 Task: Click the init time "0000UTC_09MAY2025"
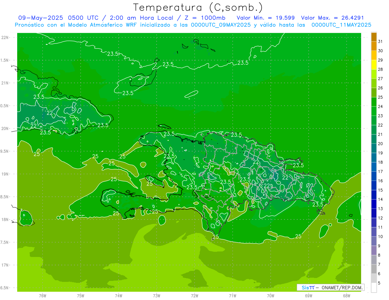221,25
